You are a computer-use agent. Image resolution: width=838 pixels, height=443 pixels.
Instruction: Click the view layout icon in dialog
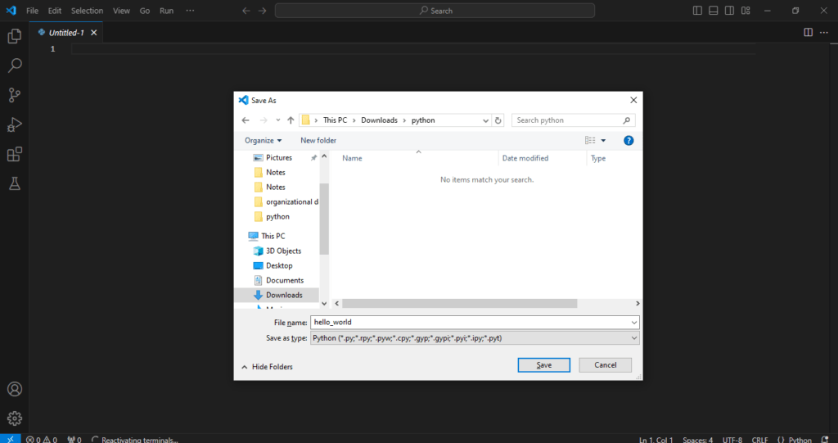pyautogui.click(x=590, y=140)
